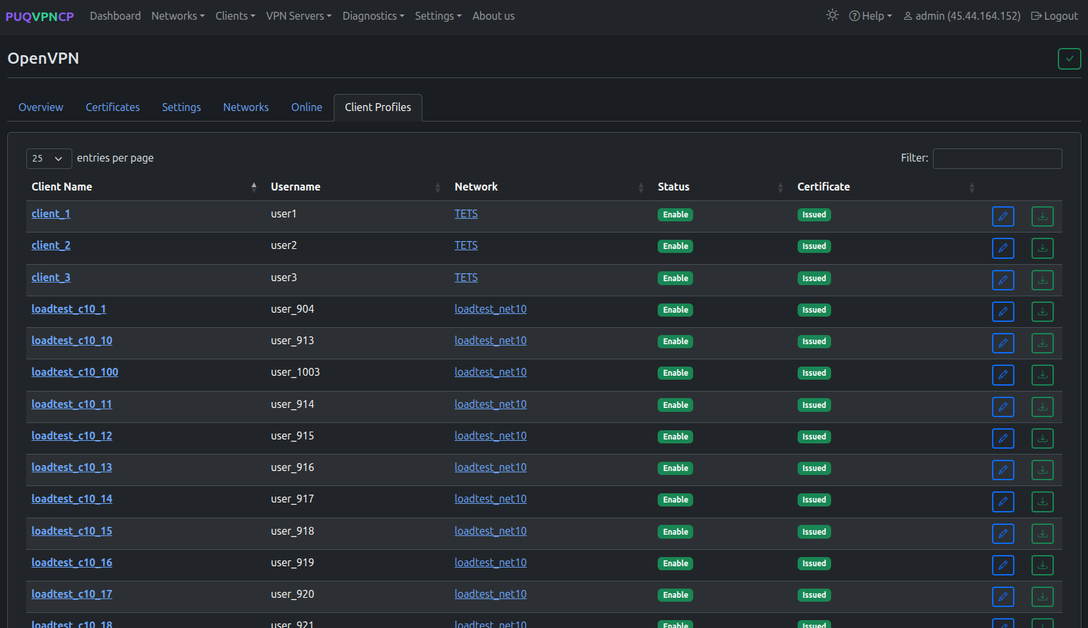Open the OpenVPN Settings tab
The height and width of the screenshot is (628, 1088).
181,107
